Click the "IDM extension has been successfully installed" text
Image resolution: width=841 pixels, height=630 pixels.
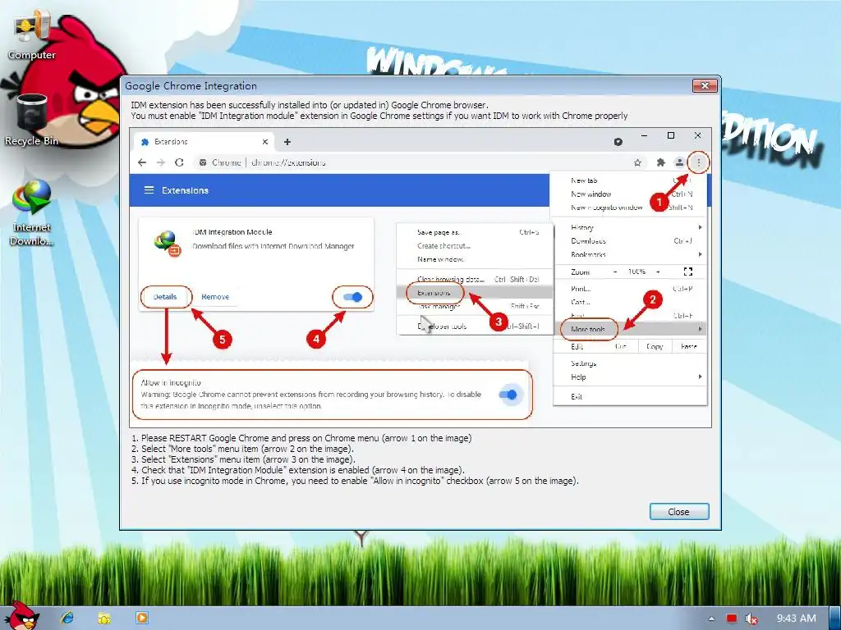[x=310, y=105]
